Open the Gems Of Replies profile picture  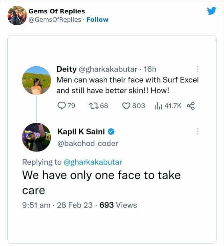tap(17, 15)
